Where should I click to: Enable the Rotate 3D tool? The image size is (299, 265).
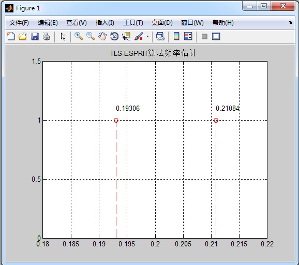click(114, 36)
